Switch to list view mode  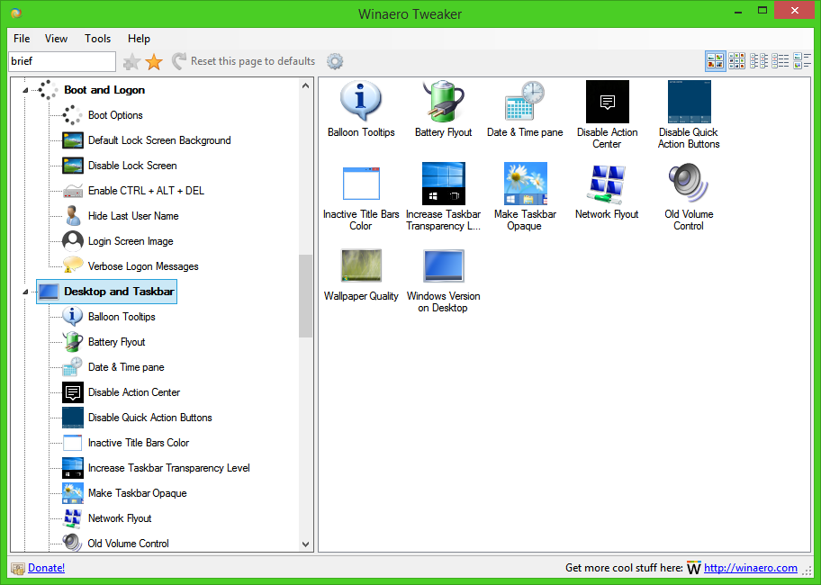[x=759, y=61]
